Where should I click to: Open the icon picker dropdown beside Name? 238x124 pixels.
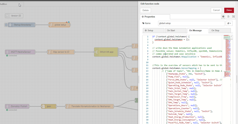coord(229,23)
